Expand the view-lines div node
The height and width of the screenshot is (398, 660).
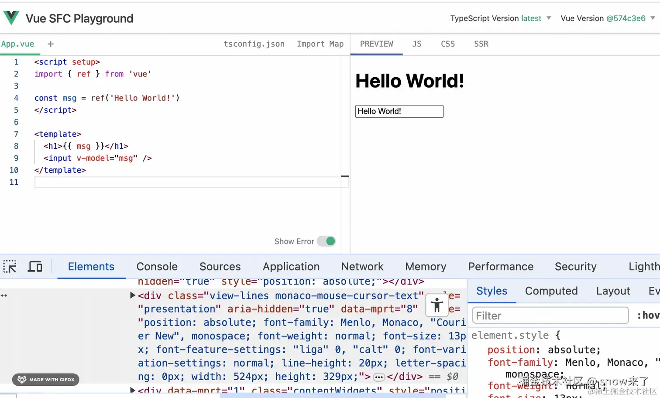coord(133,295)
